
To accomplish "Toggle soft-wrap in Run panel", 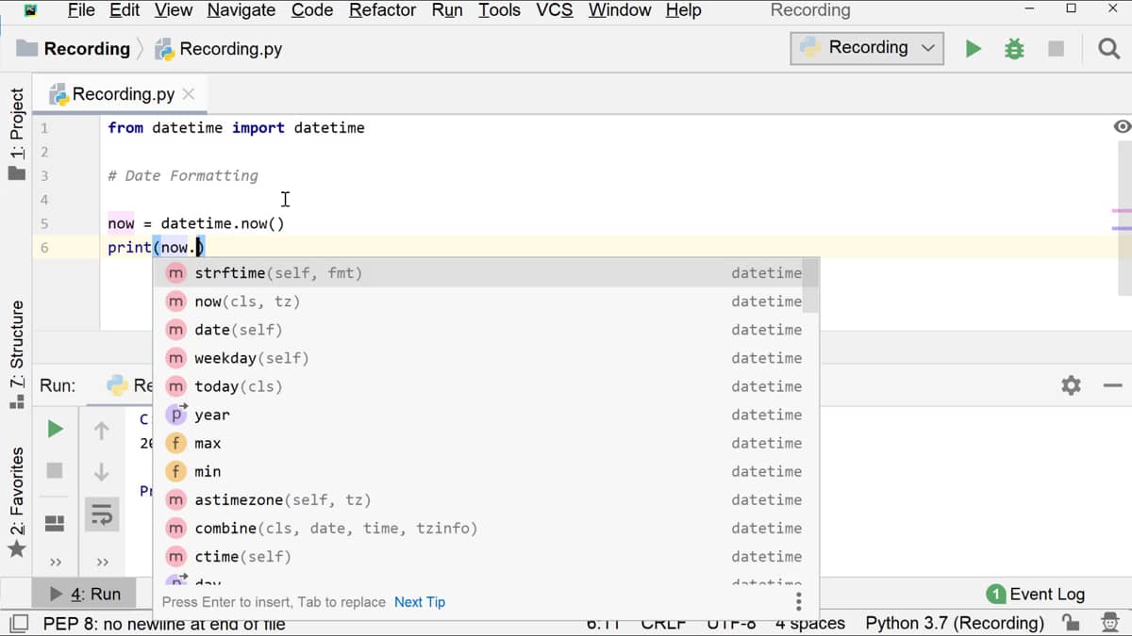I will pyautogui.click(x=102, y=514).
